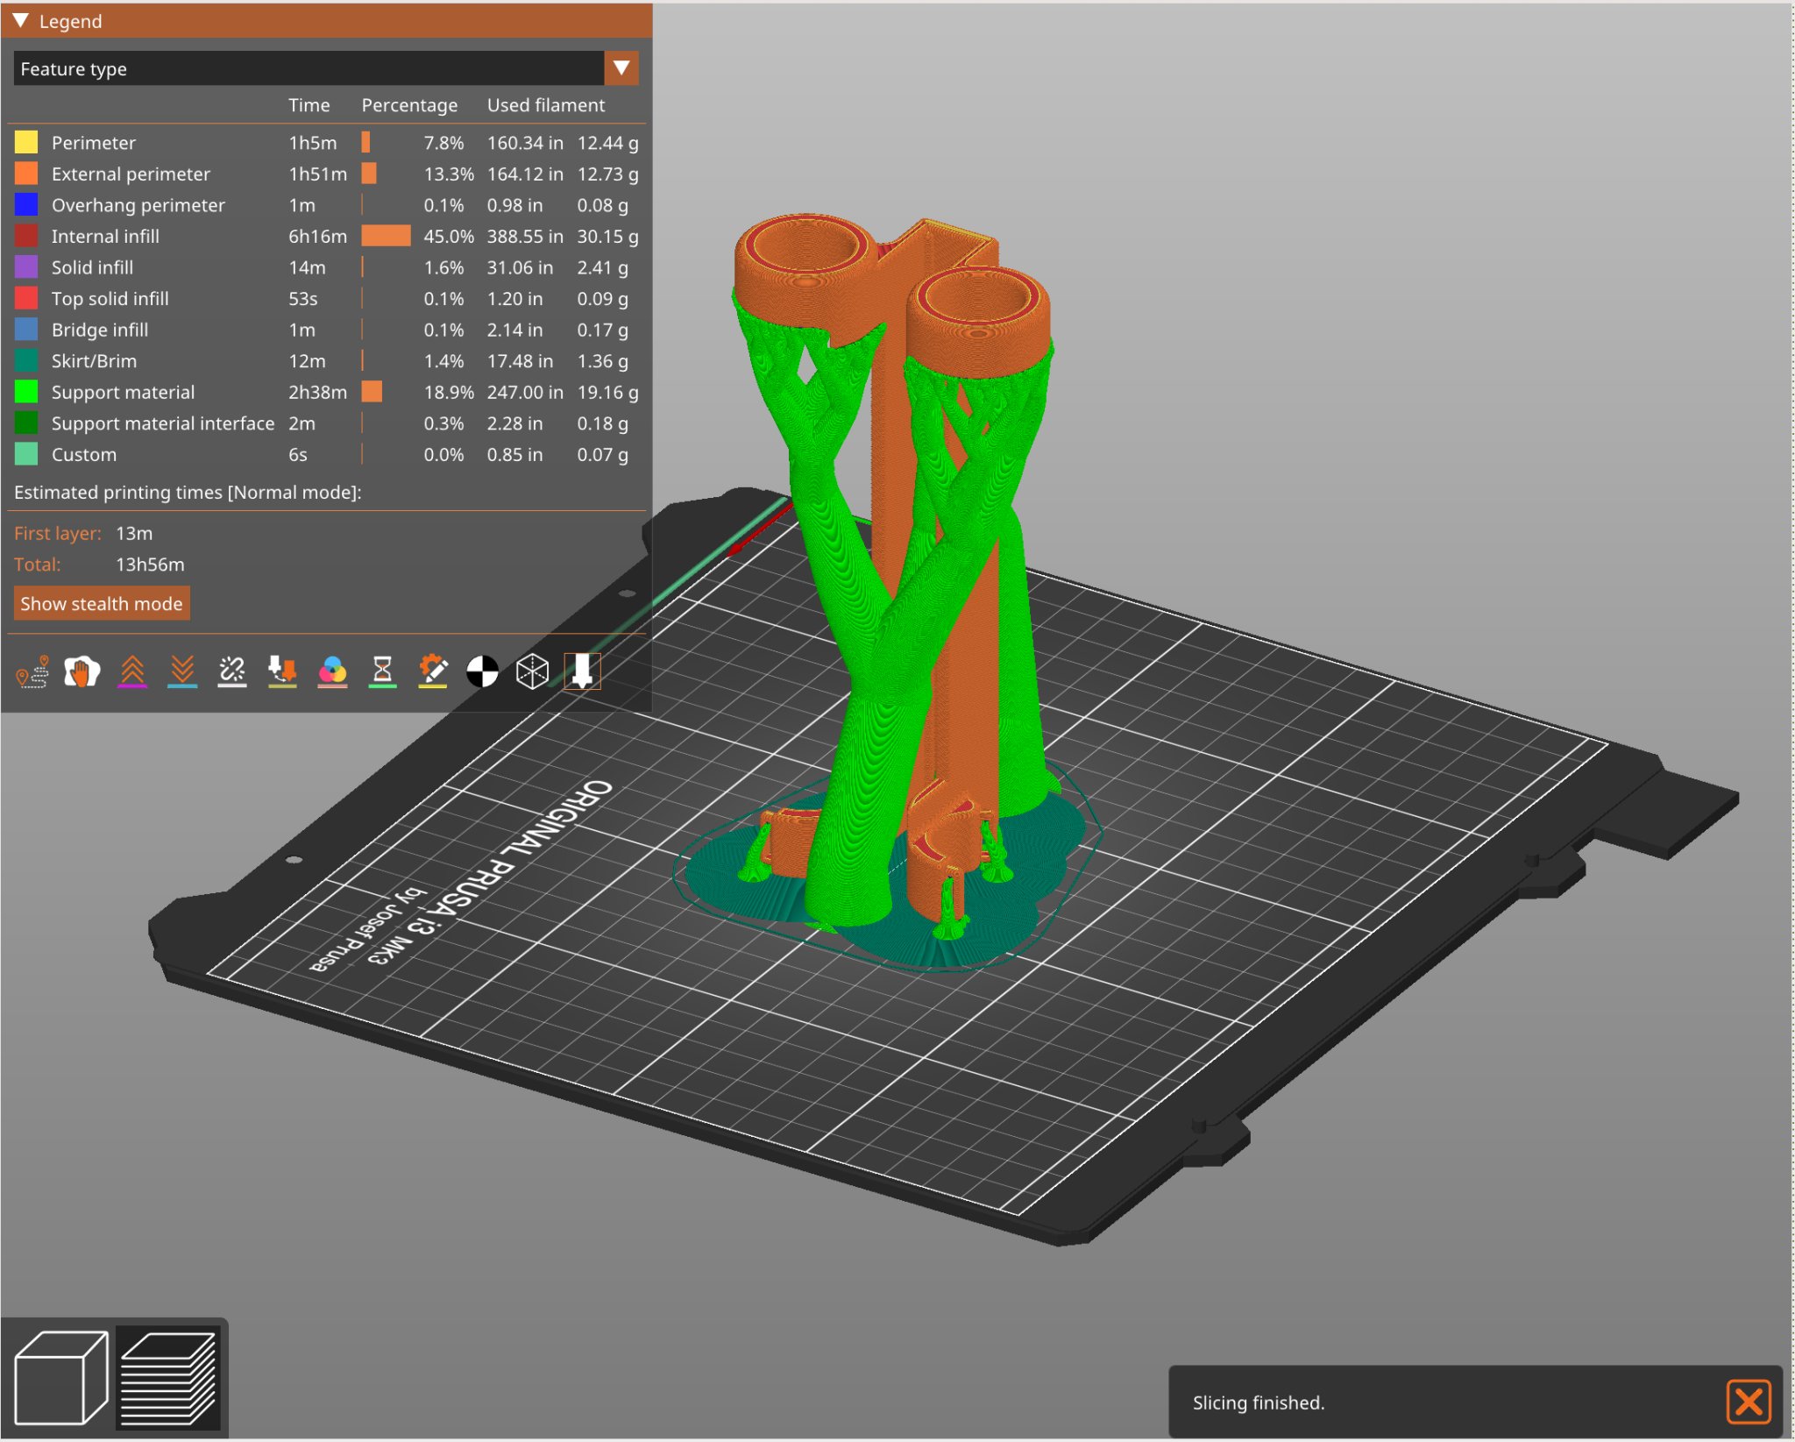Image resolution: width=1795 pixels, height=1442 pixels.
Task: Toggle custom G-codes gear-pencil icon
Action: pos(432,672)
